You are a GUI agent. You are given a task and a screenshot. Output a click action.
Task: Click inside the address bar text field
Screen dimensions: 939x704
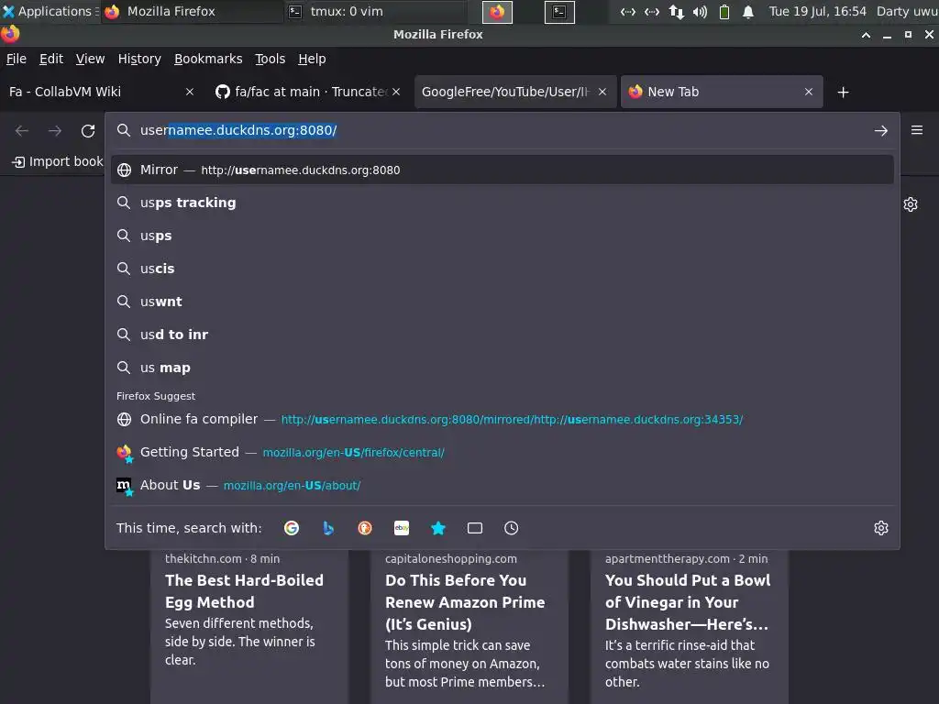point(503,130)
